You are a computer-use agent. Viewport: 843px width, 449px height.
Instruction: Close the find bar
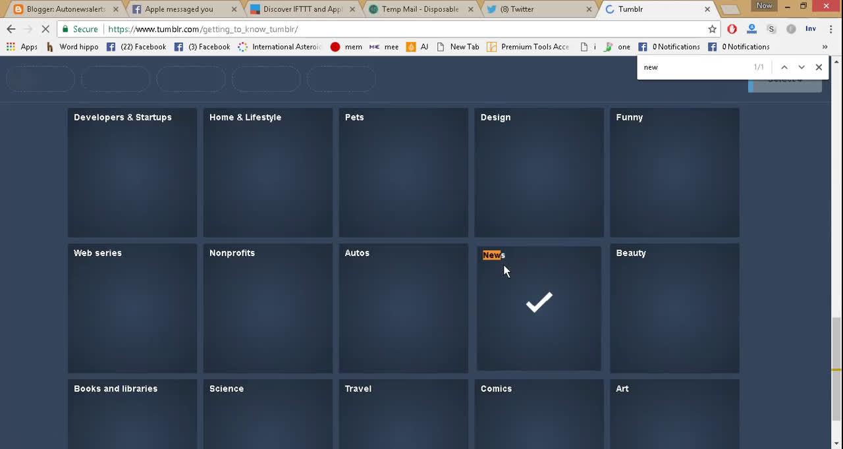pos(819,67)
